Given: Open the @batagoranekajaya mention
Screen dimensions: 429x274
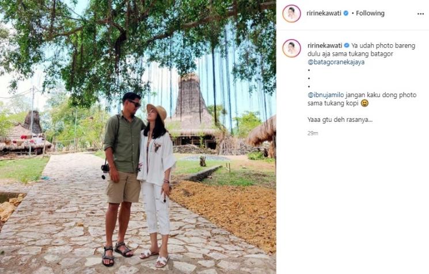Looking at the screenshot, I should [336, 62].
